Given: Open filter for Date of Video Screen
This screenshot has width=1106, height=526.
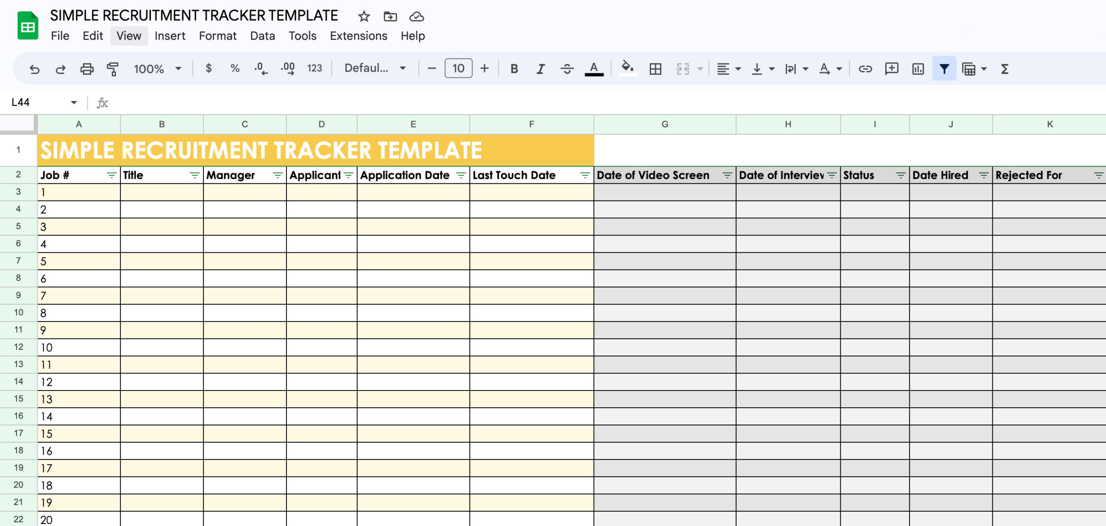Looking at the screenshot, I should point(727,175).
